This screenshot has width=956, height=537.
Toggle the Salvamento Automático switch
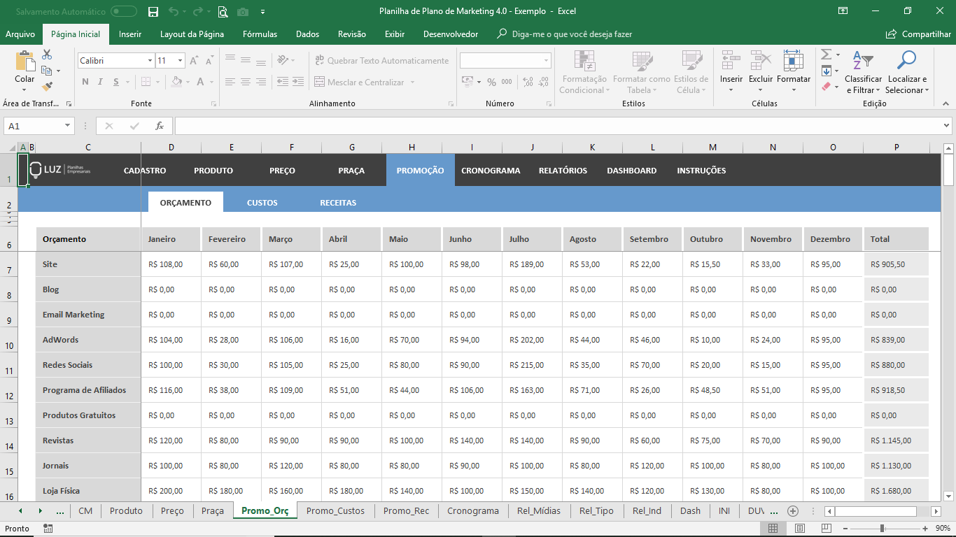(x=124, y=11)
